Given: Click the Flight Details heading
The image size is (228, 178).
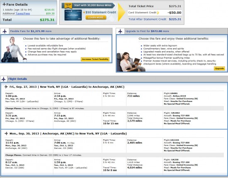Looking at the screenshot, I should click(17, 79).
